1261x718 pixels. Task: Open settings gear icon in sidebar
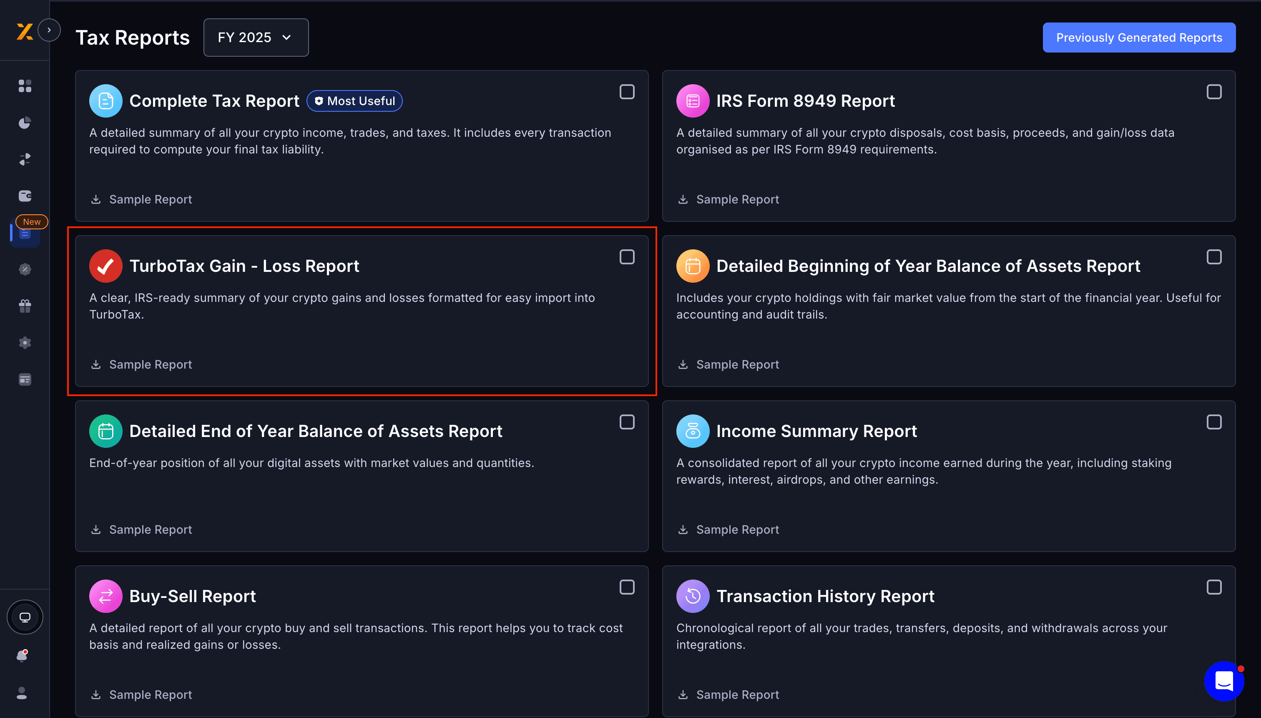pyautogui.click(x=25, y=343)
